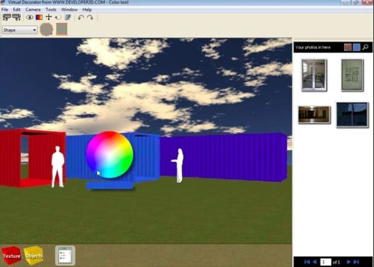374x267 pixels.
Task: Toggle the eye view icon in toolbar
Action: (29, 17)
